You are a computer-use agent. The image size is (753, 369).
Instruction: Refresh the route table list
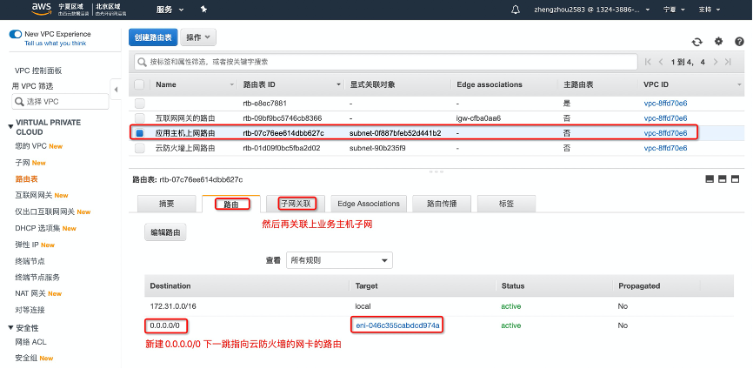click(696, 41)
